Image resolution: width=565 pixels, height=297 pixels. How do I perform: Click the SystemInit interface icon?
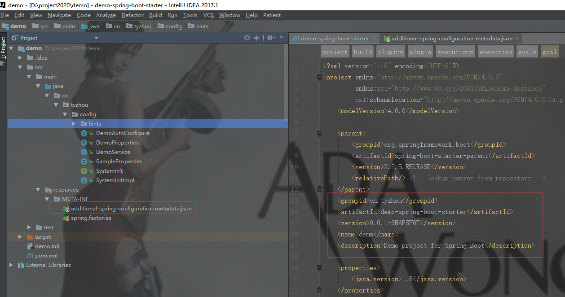coord(84,171)
